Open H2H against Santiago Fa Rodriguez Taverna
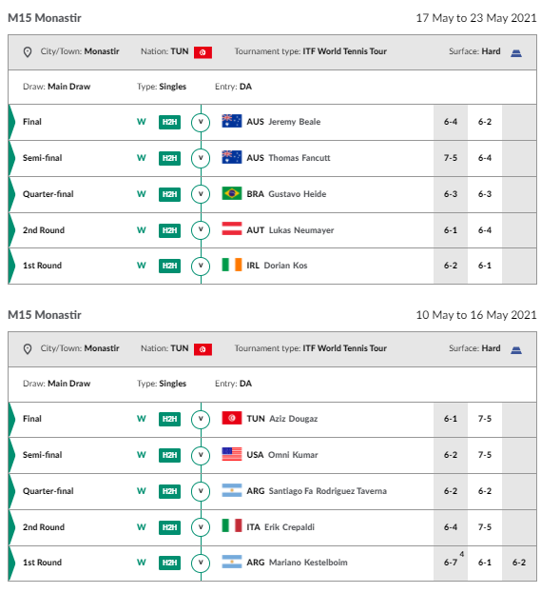 pos(169,491)
